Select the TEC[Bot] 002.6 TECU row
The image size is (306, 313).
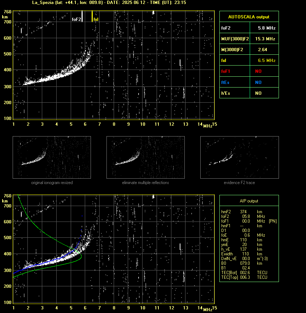pyautogui.click(x=244, y=272)
